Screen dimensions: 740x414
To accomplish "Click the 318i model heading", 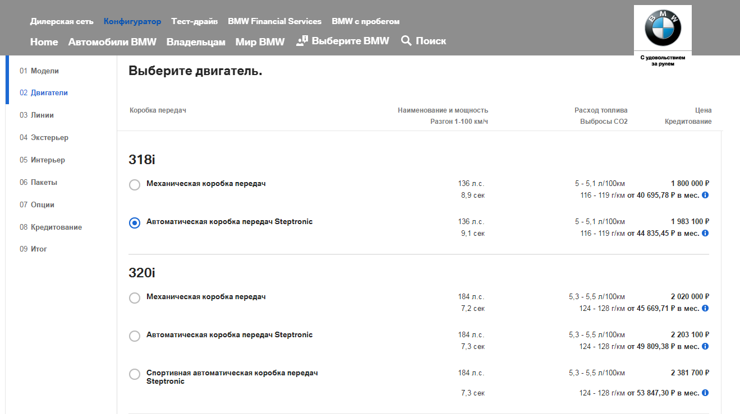I will point(142,160).
